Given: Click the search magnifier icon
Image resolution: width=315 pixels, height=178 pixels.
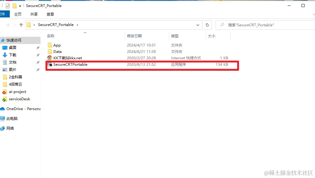Looking at the screenshot, I should pos(222,25).
